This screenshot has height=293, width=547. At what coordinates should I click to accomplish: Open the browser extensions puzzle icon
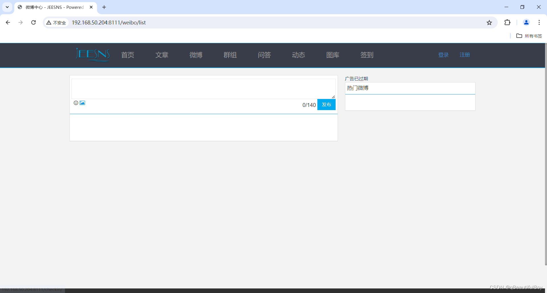[507, 22]
